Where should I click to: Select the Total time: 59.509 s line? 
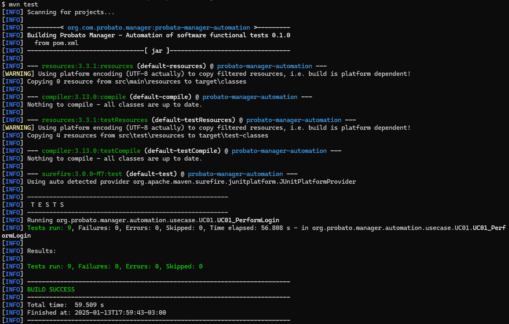[x=65, y=305]
